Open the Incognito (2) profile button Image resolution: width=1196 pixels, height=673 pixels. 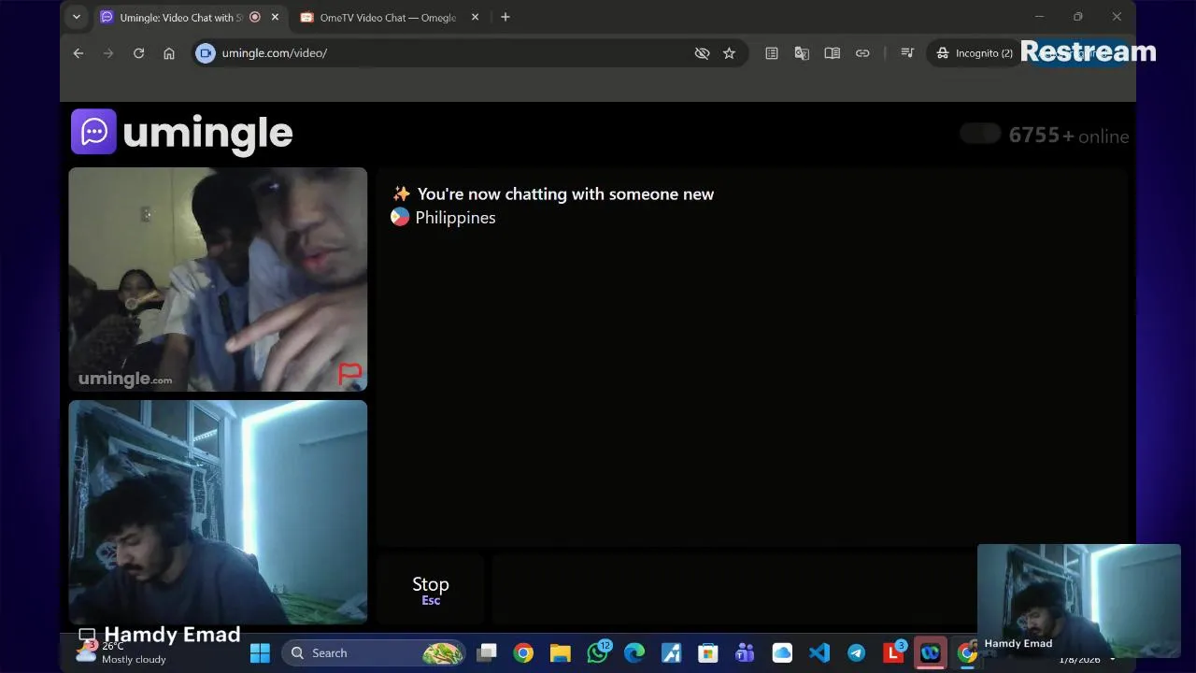975,53
